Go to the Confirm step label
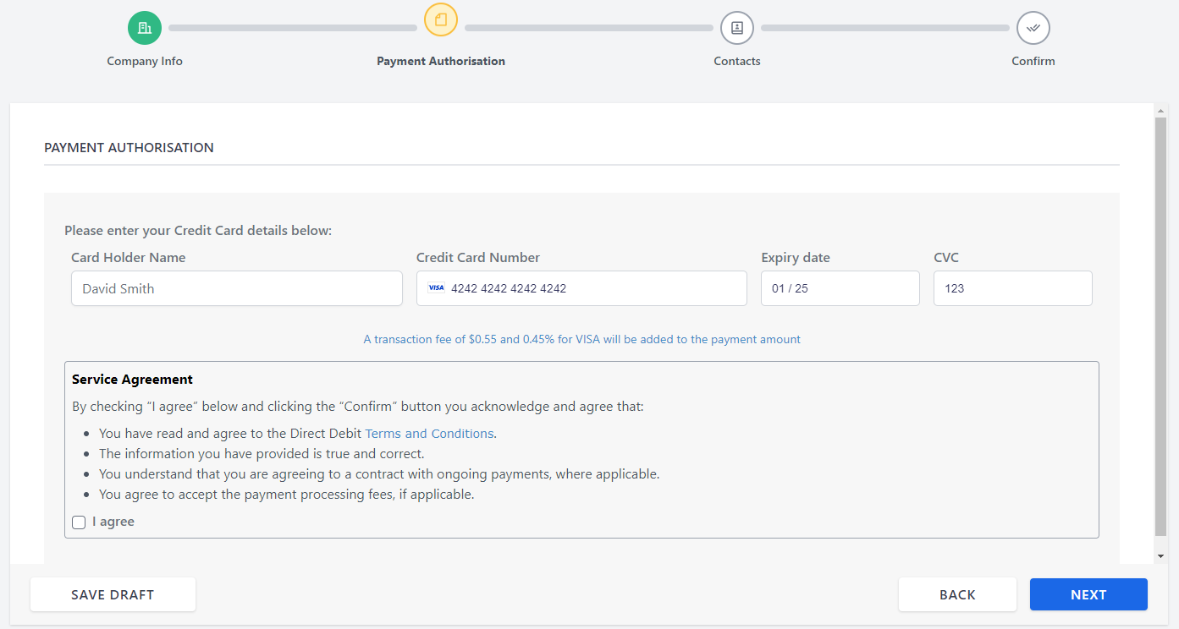 click(x=1033, y=61)
